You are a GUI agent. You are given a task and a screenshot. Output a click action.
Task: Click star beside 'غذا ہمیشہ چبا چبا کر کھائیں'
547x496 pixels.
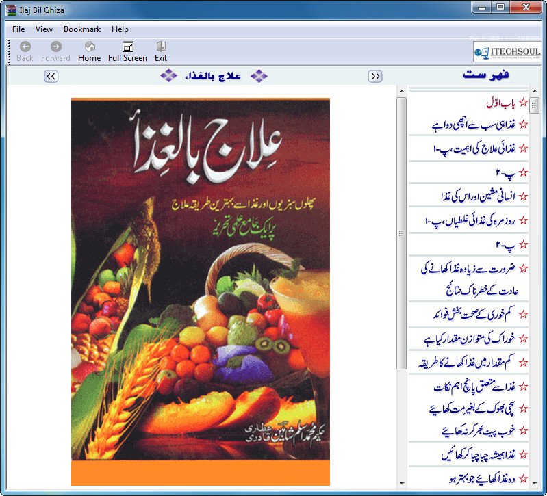pyautogui.click(x=523, y=454)
